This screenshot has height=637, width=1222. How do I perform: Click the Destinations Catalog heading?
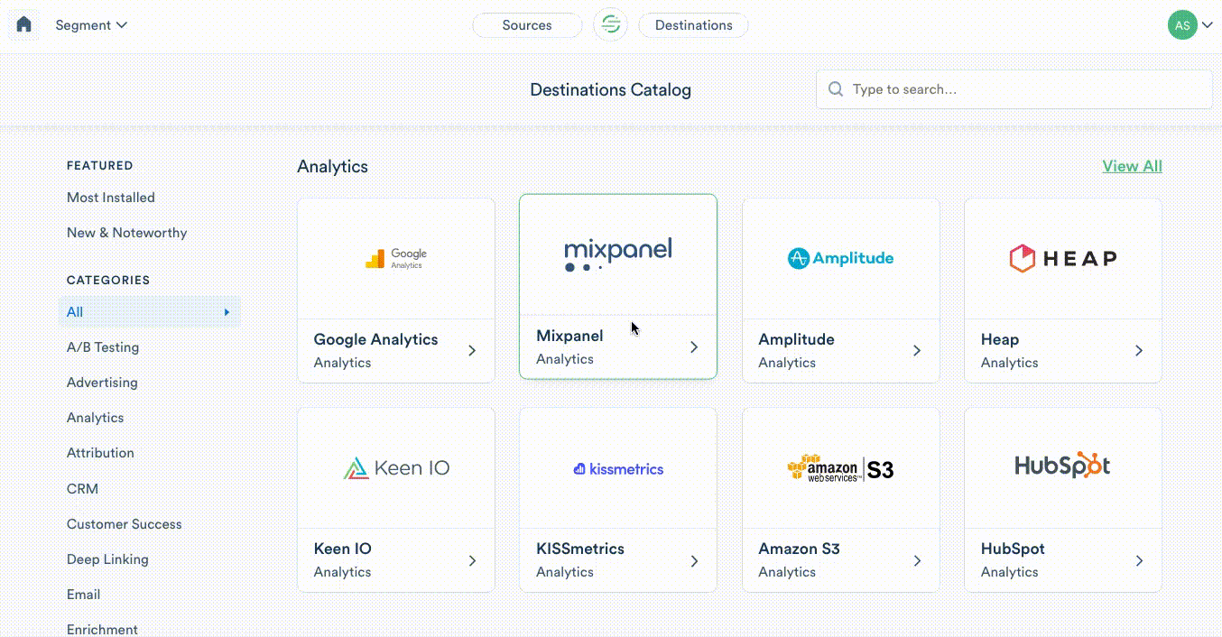[610, 90]
